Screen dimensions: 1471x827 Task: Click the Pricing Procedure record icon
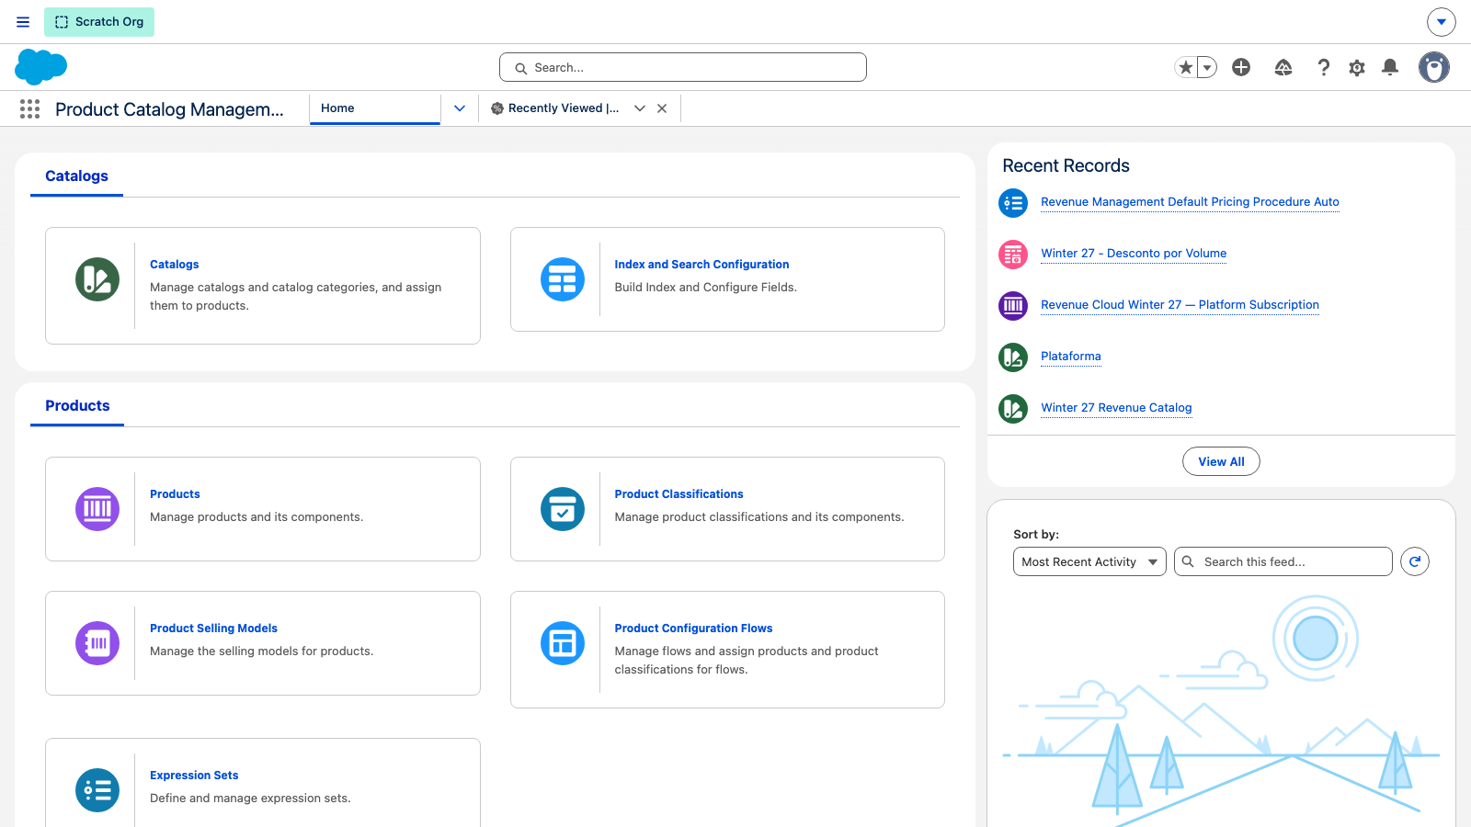pos(1013,203)
